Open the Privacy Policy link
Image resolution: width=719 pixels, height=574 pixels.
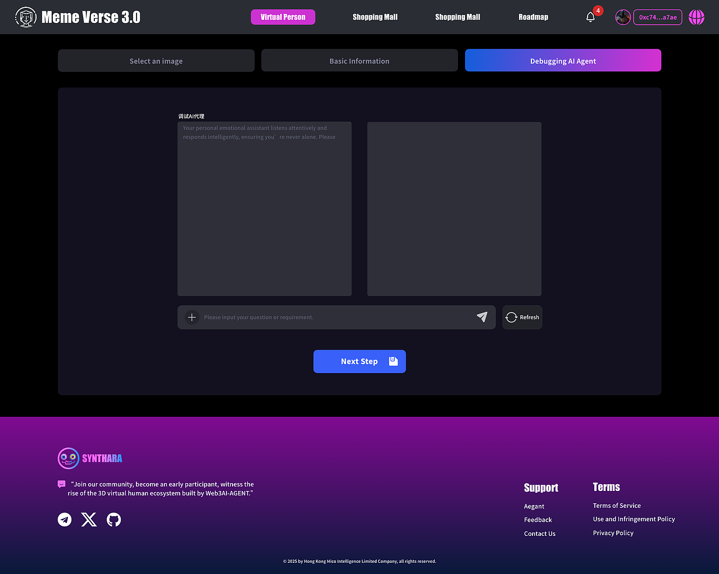(613, 532)
